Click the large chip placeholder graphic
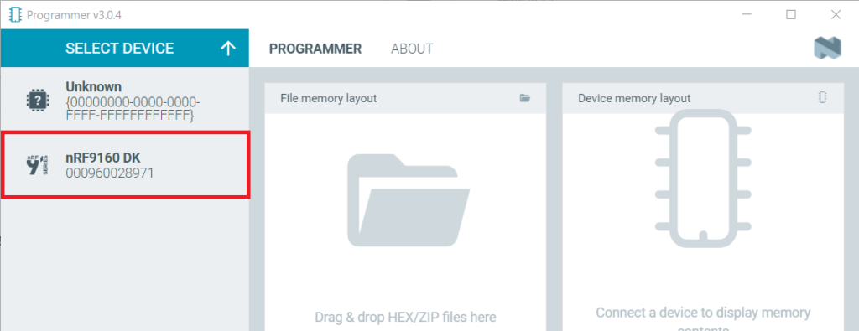This screenshot has width=859, height=331. point(704,178)
